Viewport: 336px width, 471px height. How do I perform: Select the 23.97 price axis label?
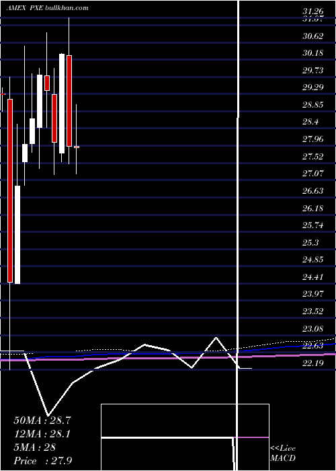tap(313, 294)
